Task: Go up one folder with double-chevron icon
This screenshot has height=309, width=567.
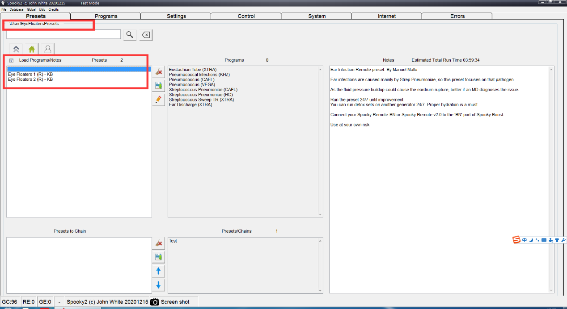Action: [x=16, y=49]
